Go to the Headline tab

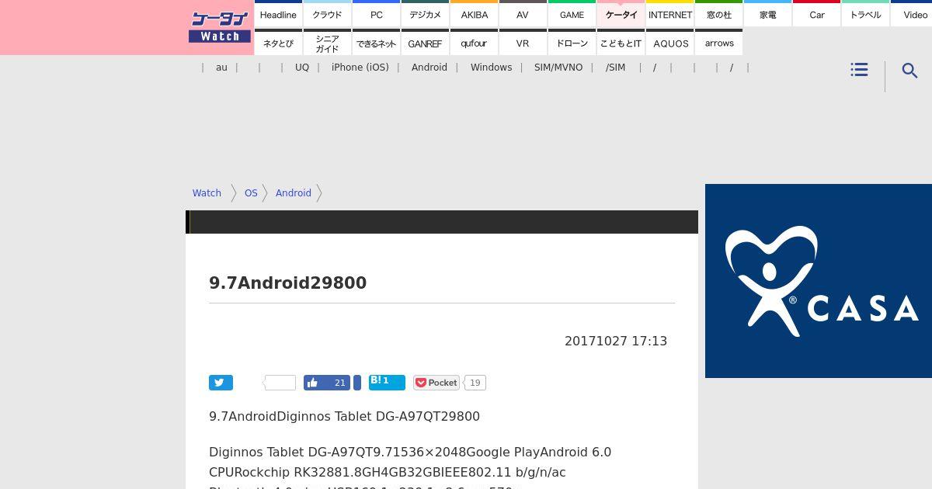pyautogui.click(x=278, y=15)
